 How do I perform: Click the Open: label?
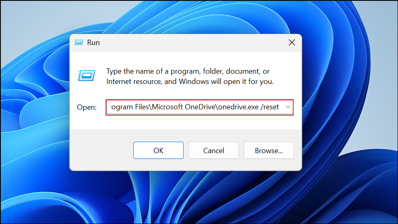87,107
